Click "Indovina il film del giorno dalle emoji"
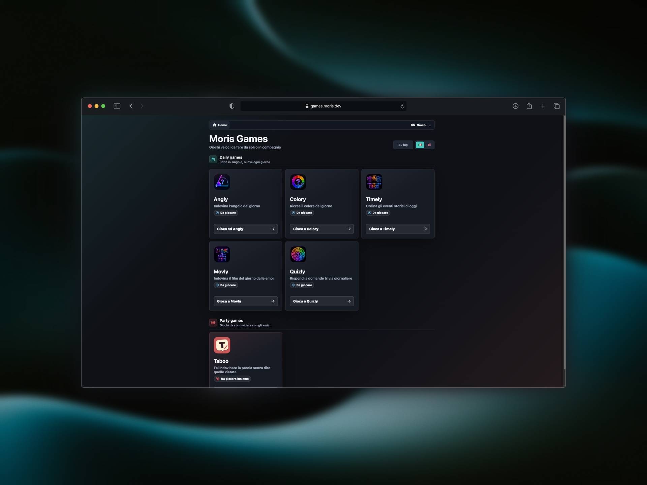Viewport: 647px width, 485px height. pos(244,279)
